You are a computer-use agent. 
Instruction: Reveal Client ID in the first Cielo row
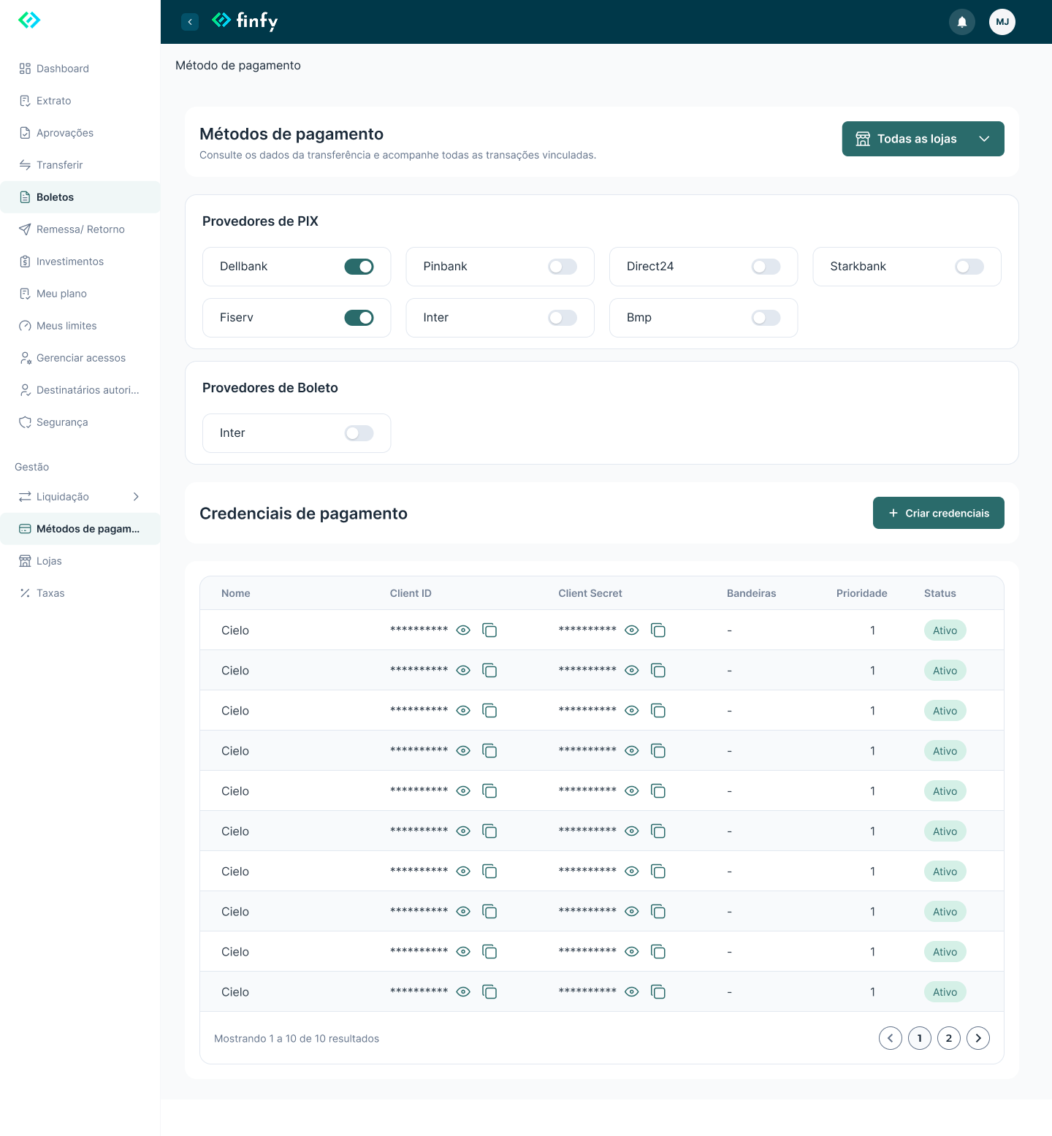click(463, 630)
